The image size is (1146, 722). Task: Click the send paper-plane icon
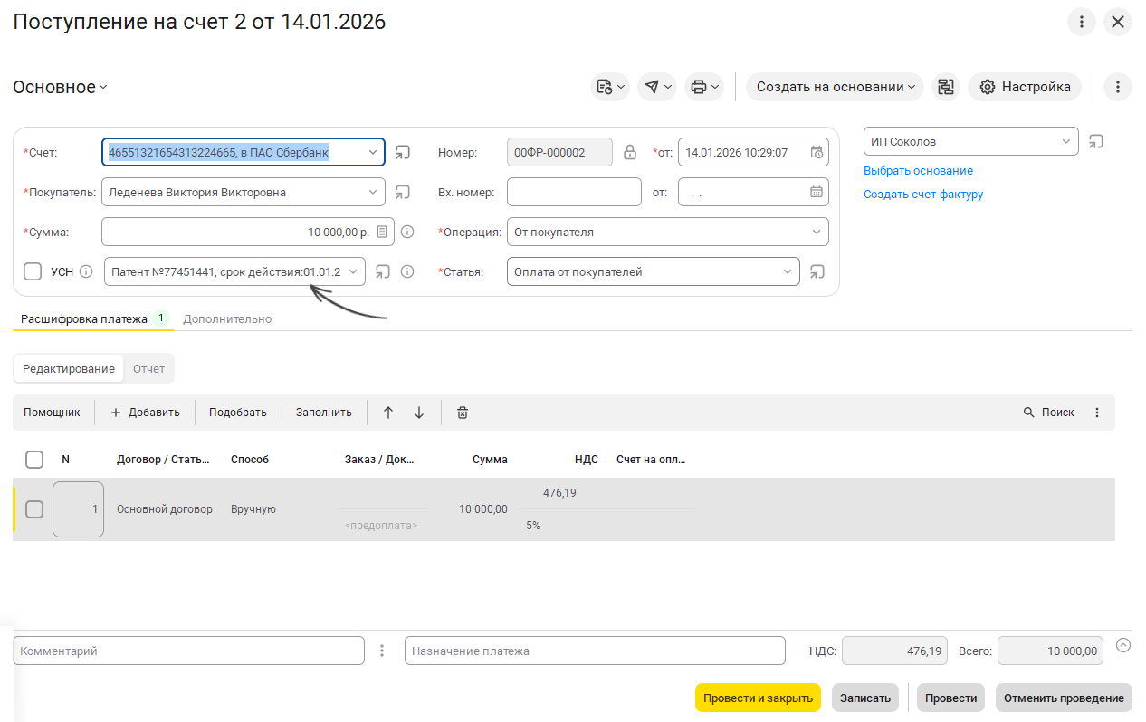tap(651, 87)
